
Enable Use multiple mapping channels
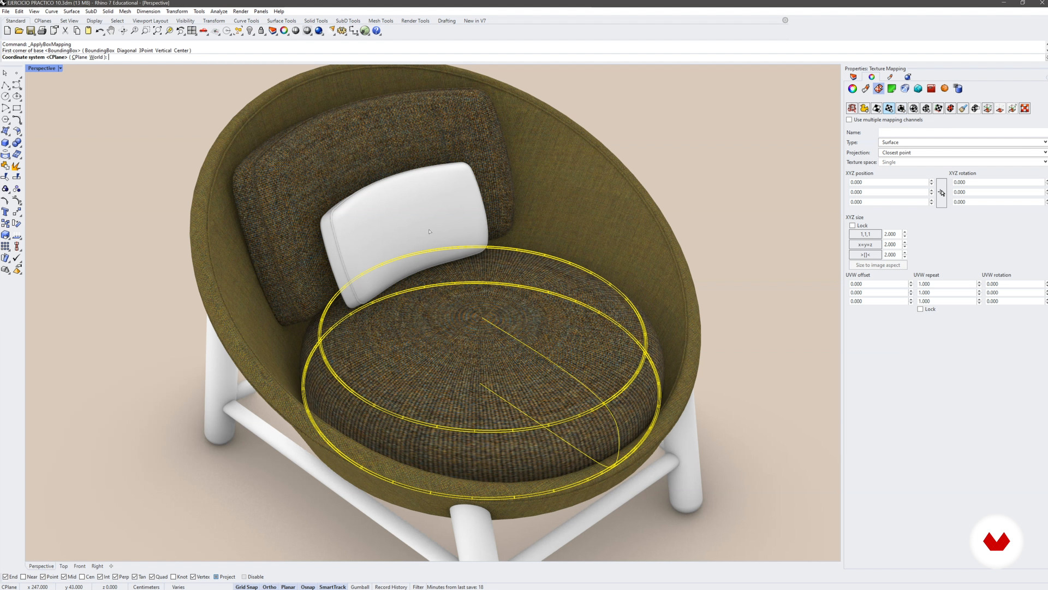[x=849, y=120]
